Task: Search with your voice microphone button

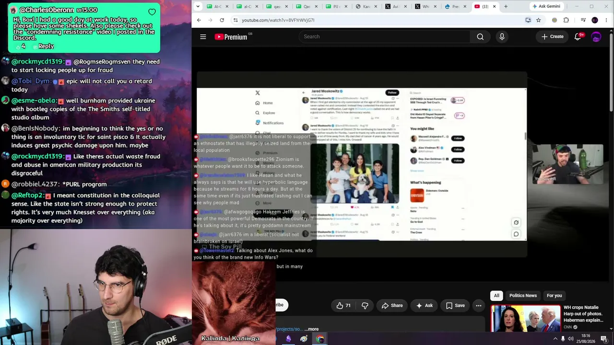Action: [502, 37]
